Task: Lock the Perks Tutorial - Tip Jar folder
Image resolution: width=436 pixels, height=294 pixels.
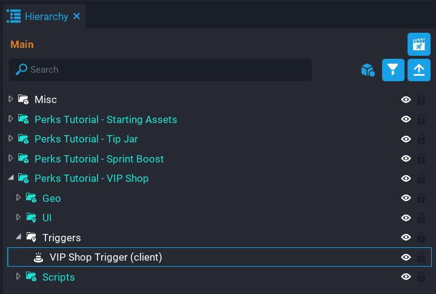Action: pos(421,139)
